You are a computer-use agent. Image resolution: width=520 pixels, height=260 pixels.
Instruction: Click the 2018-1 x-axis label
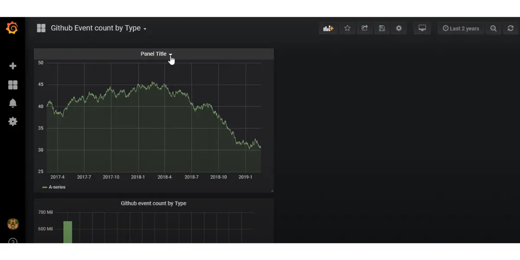tap(138, 177)
